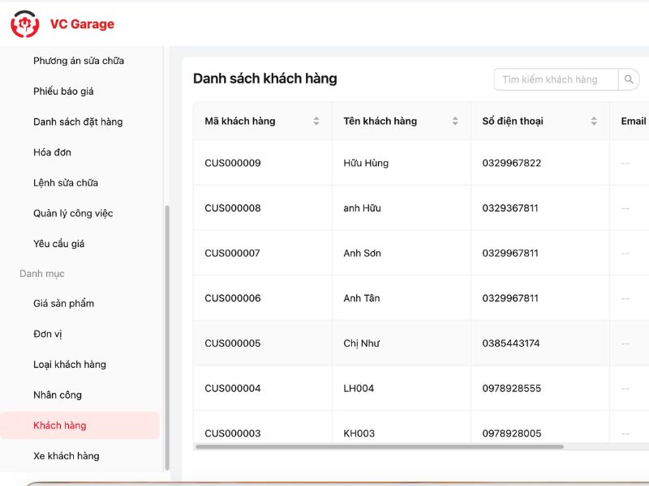
Task: Open the Phương án sửa chữa page
Action: 77,61
